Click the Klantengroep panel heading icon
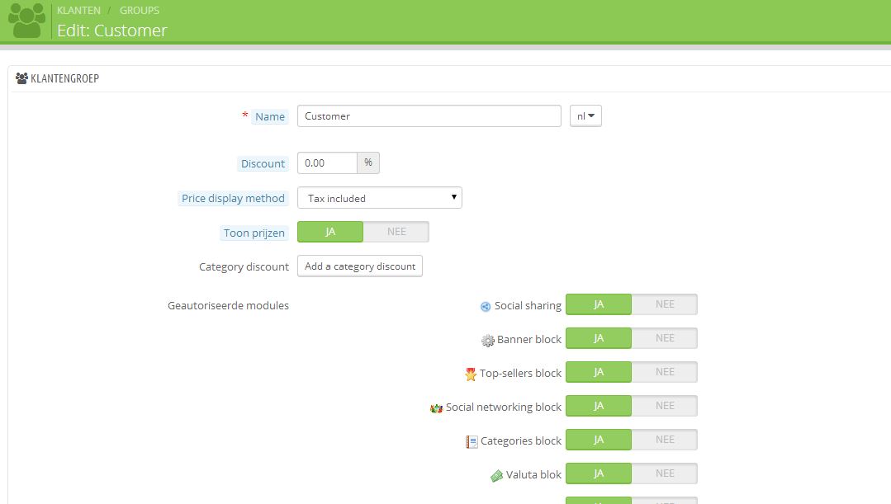Viewport: 891px width, 504px height. coord(21,78)
